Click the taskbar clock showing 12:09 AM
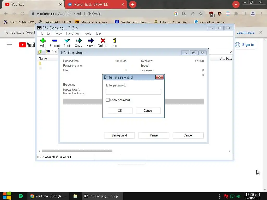This screenshot has width=267, height=200. click(x=253, y=196)
